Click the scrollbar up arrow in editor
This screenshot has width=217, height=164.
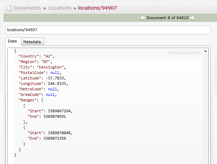[205, 51]
